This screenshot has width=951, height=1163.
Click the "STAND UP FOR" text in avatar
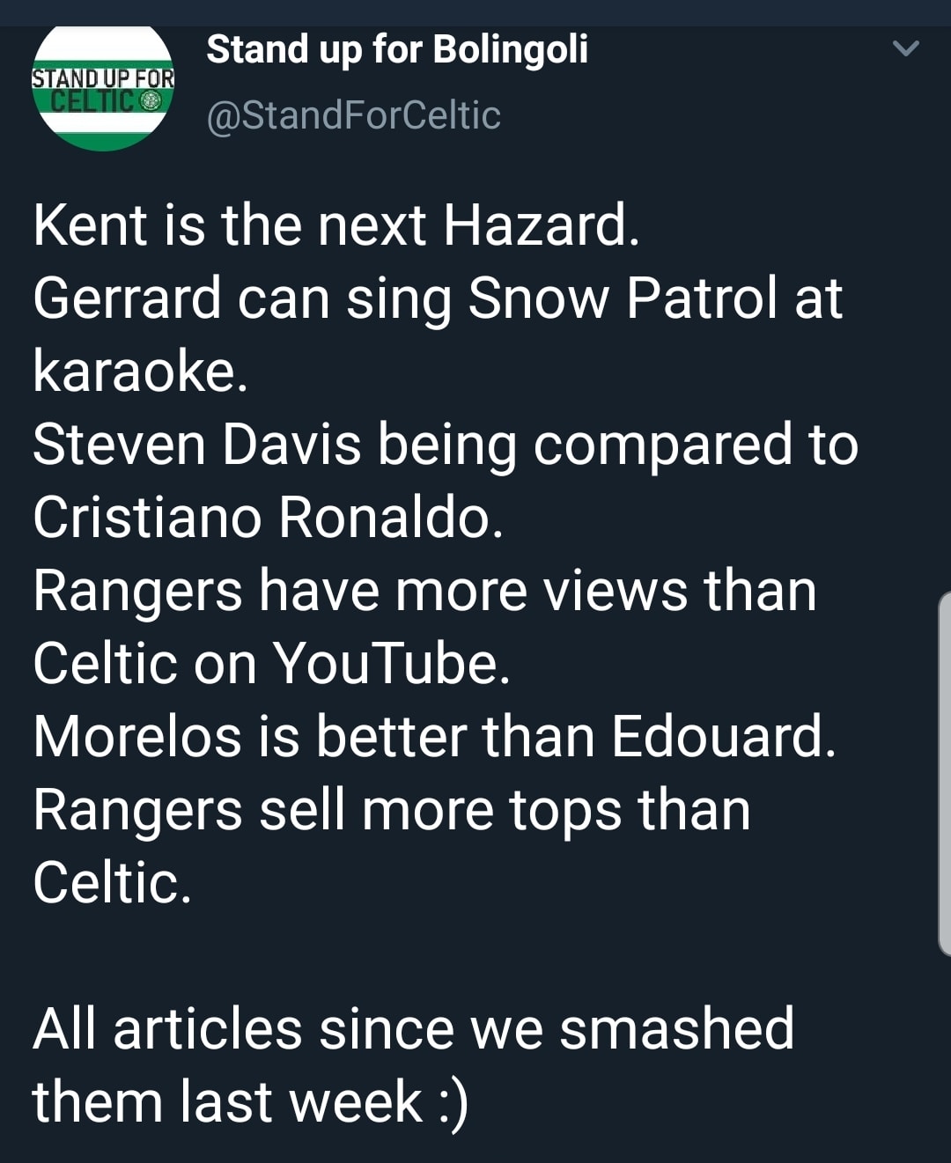click(x=103, y=78)
